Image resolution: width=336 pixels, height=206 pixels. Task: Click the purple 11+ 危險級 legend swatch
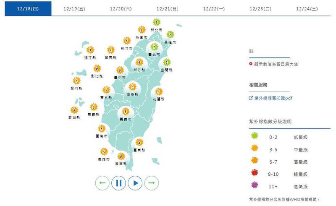tap(255, 186)
